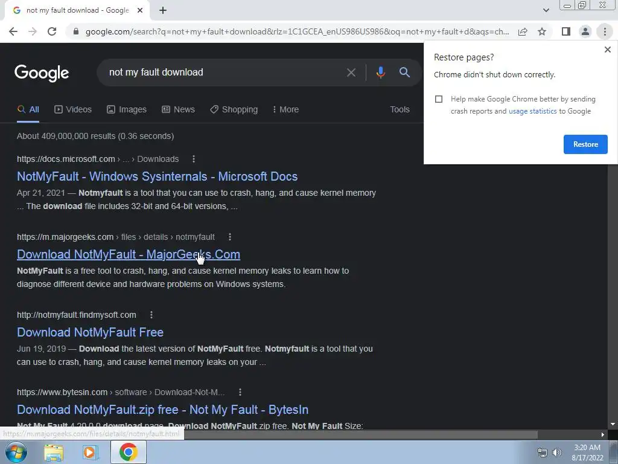Screen dimensions: 618x464
Task: Open Windows Explorer from the taskbar
Action: click(x=54, y=452)
